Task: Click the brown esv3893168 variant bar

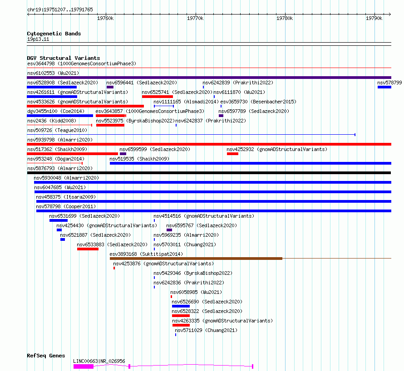Action: pyautogui.click(x=196, y=259)
